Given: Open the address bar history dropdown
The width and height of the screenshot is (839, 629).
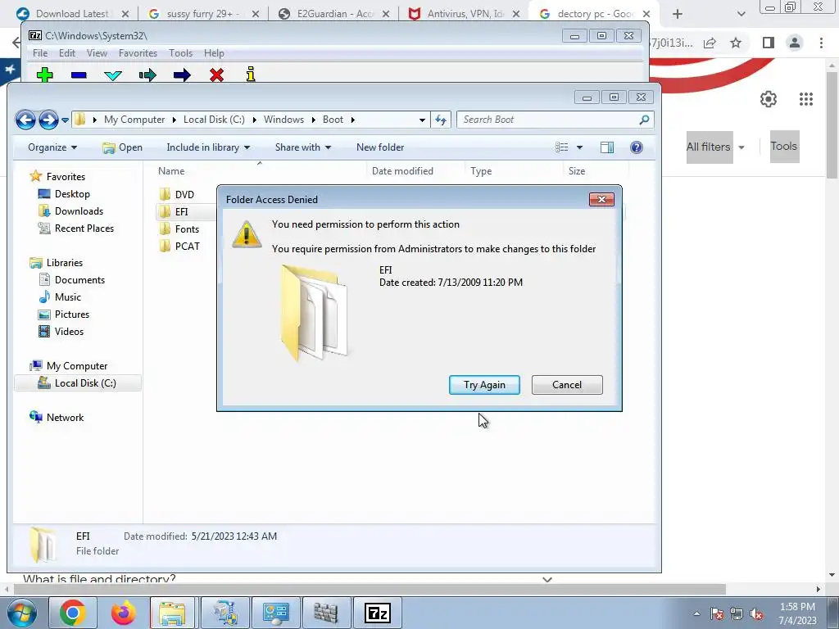Looking at the screenshot, I should (x=422, y=120).
